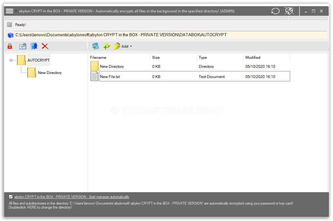Click the 'Directory' type cell

click(206, 67)
